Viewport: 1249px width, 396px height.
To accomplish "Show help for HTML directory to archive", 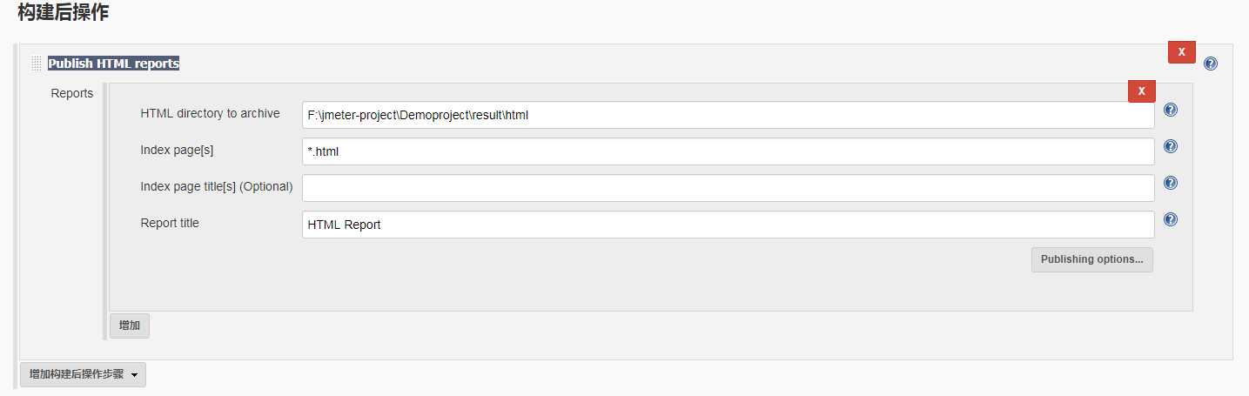I will 1171,110.
